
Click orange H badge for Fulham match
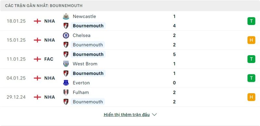pyautogui.click(x=251, y=97)
